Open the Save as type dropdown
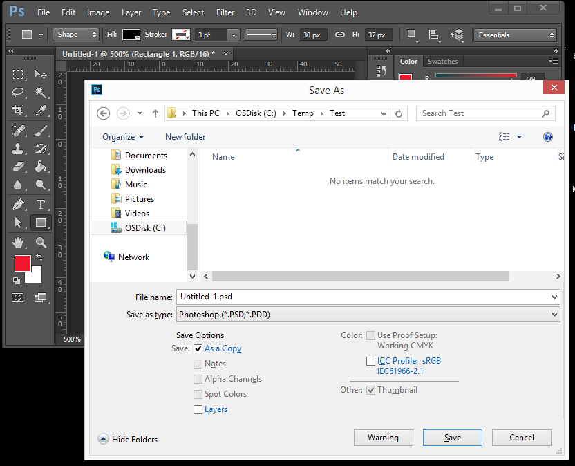Viewport: 575px width, 466px height. (367, 315)
